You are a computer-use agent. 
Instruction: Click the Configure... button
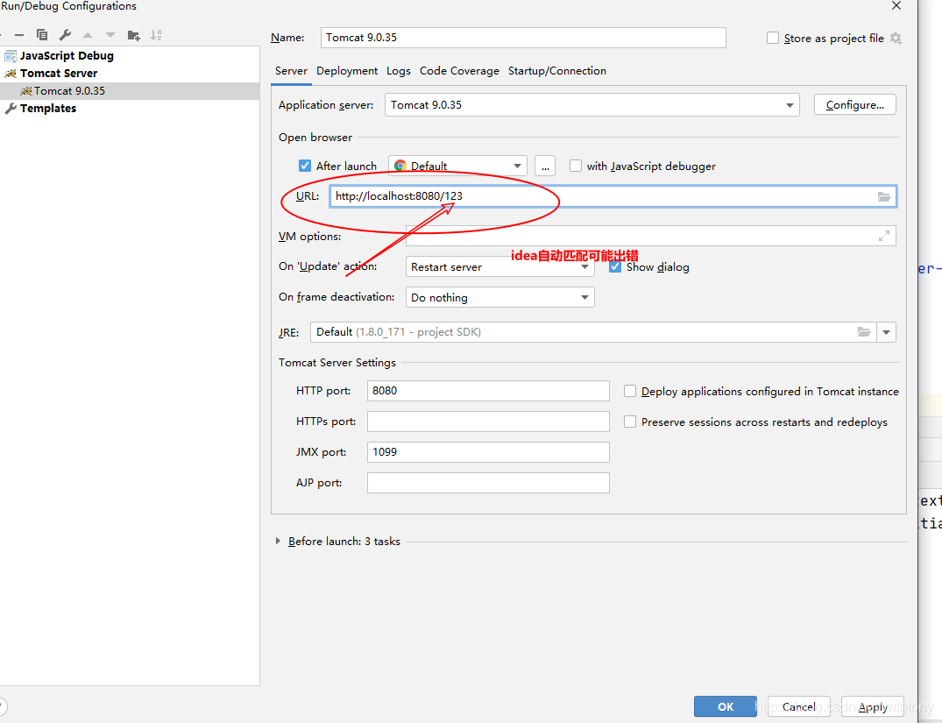point(855,104)
